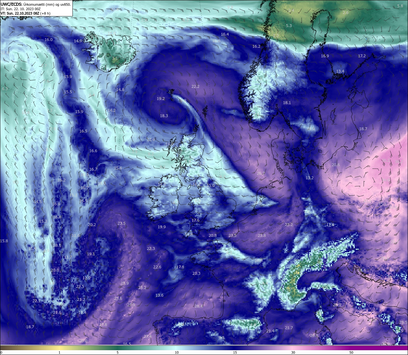408x355 pixels.
Task: Click the 16.4 value in the Norwegian Sea
Action: 225,34
